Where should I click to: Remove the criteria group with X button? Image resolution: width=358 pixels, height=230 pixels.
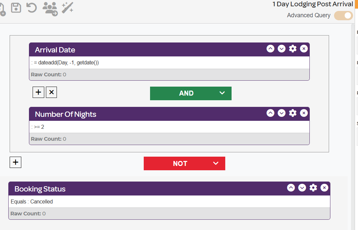click(51, 92)
